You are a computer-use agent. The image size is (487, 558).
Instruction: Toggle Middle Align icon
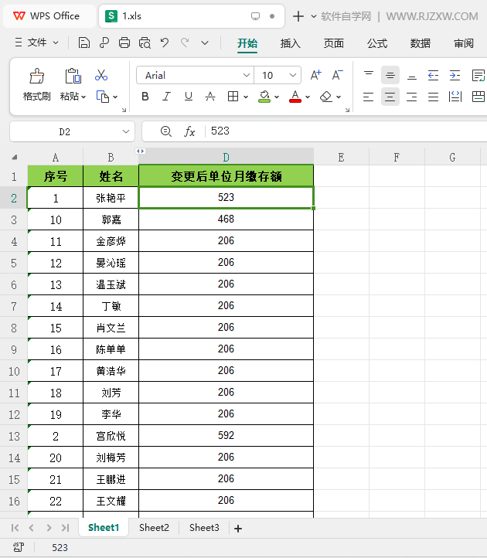coord(390,75)
